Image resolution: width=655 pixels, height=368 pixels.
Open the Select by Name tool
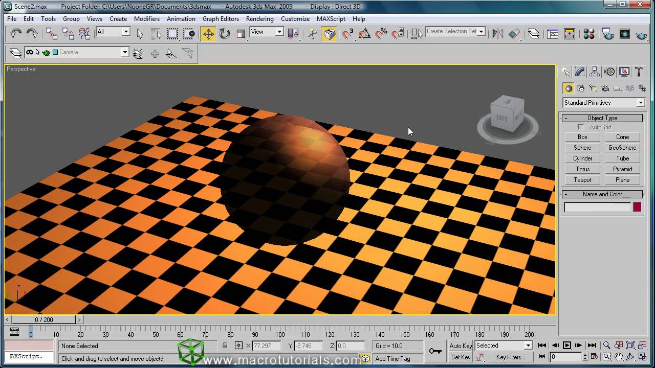[156, 34]
